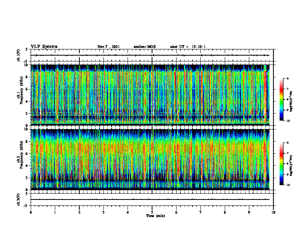Click time axis tick label "0"

[x=31, y=212]
